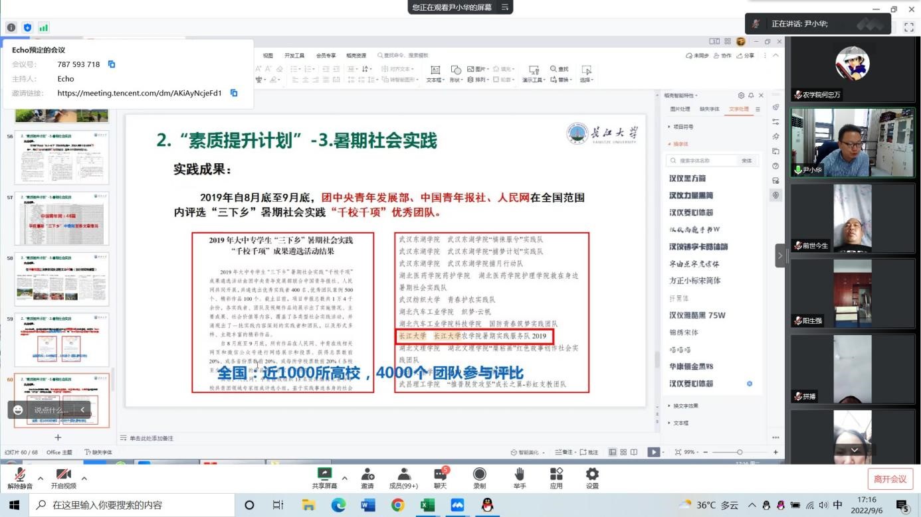Open the network signal status icon
The image size is (921, 517).
point(43,27)
